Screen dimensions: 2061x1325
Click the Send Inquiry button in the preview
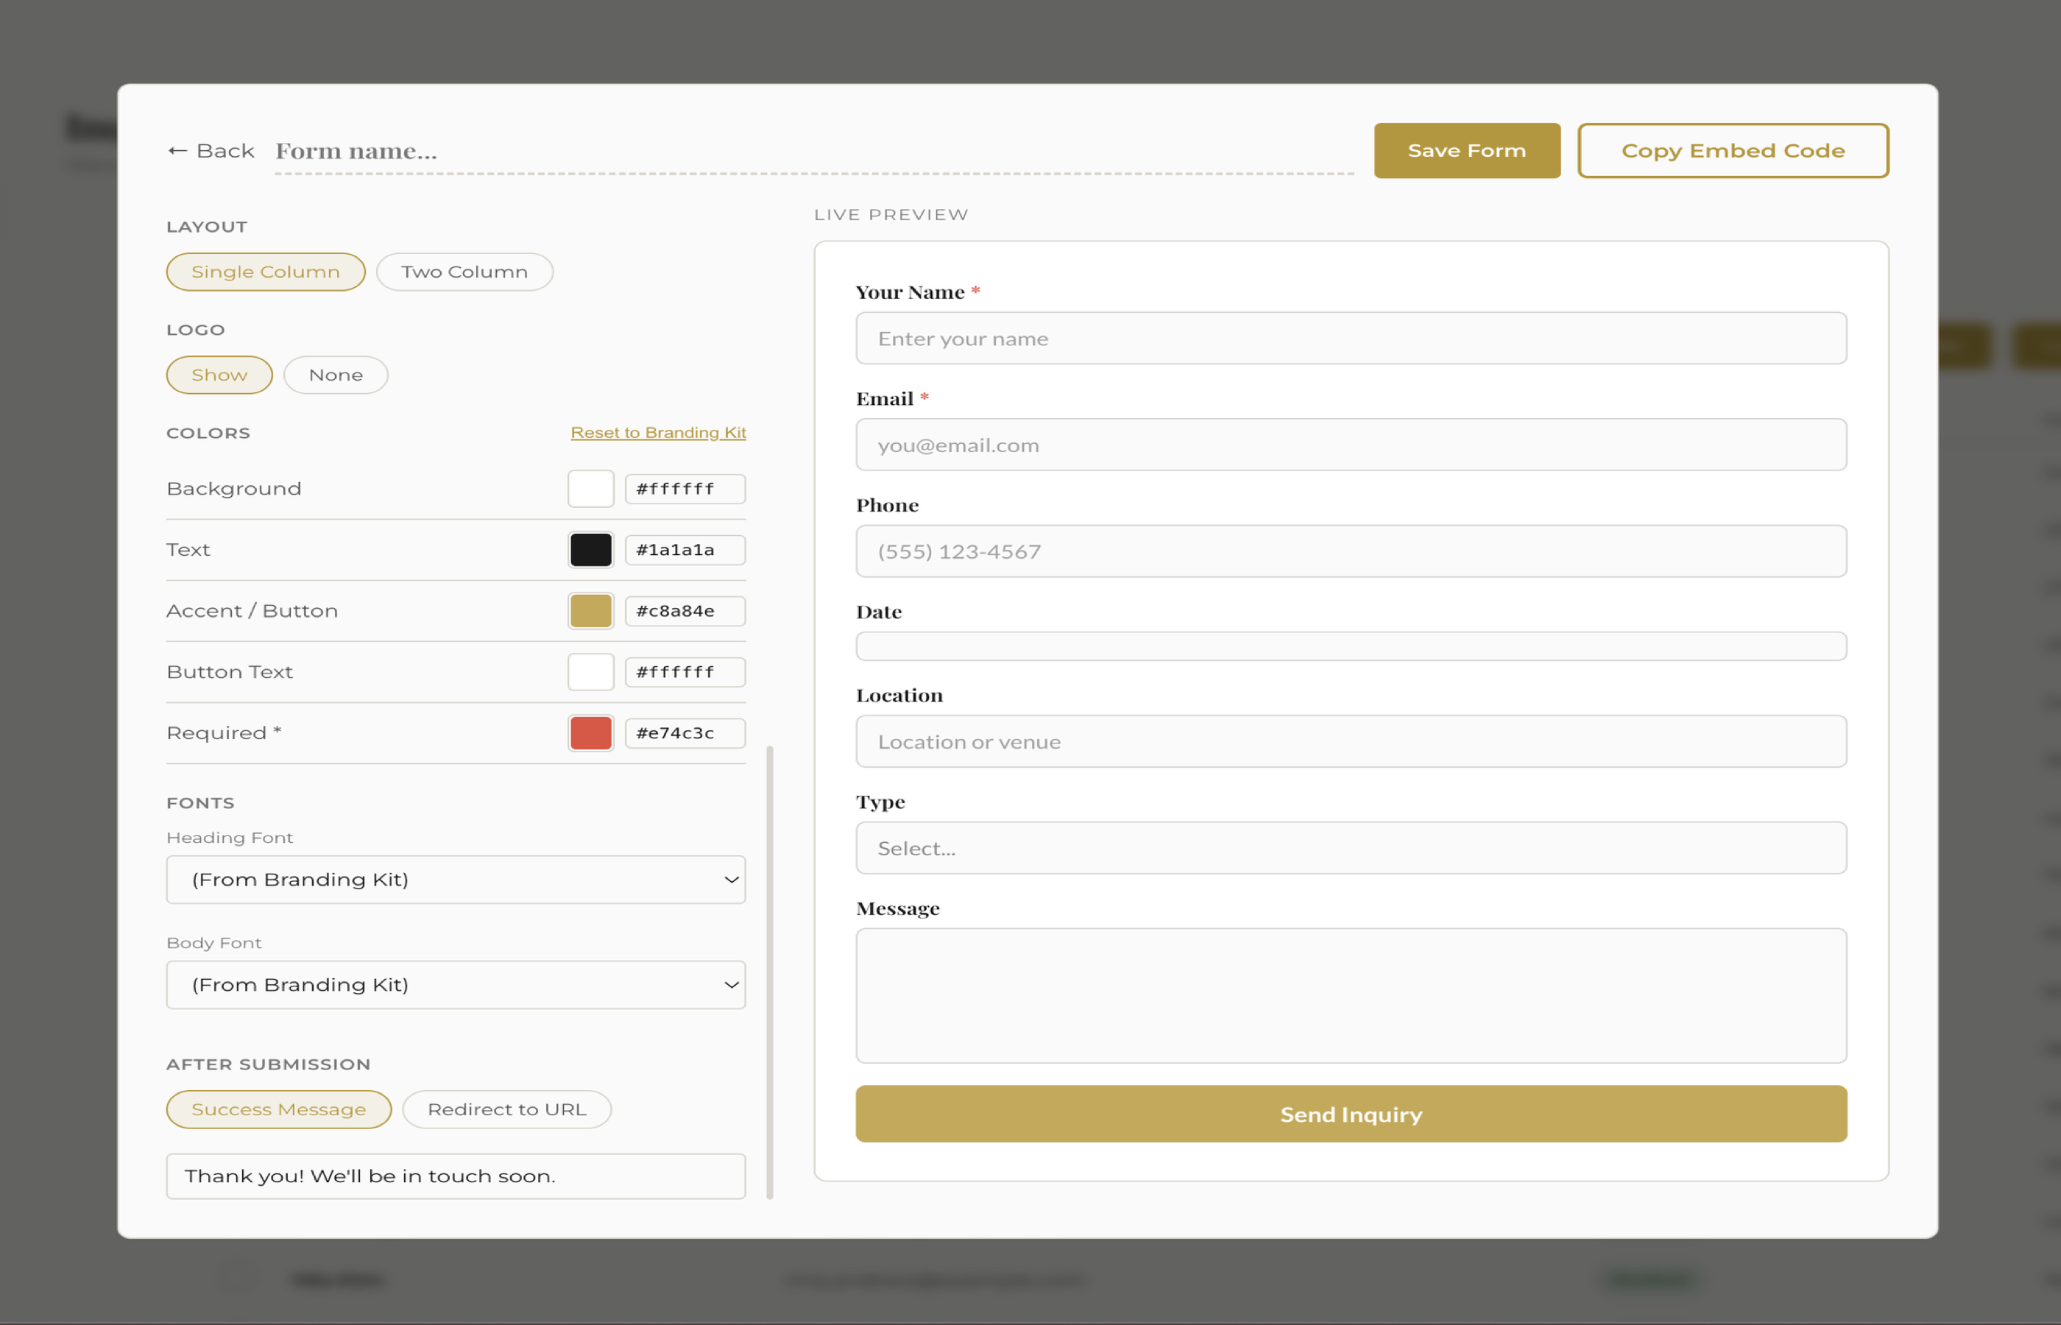click(x=1351, y=1113)
